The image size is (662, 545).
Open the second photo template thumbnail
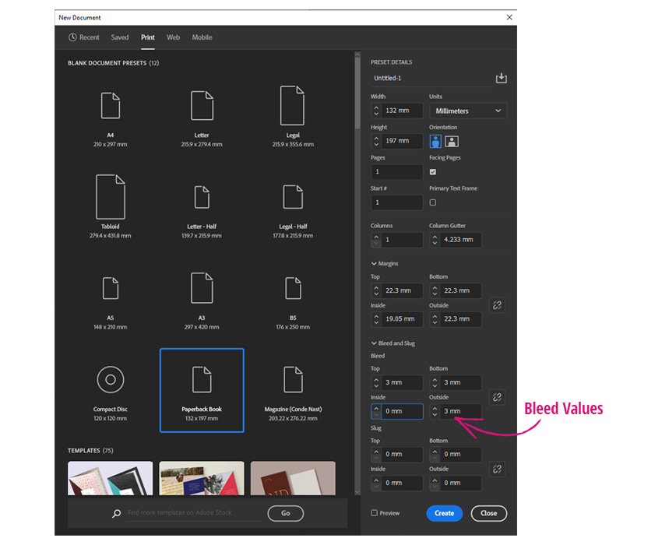coord(202,478)
